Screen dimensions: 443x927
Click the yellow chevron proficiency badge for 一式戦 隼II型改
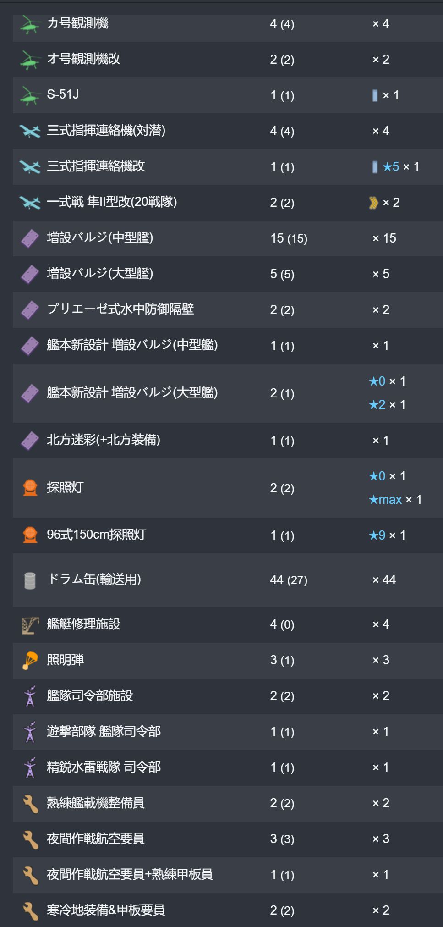point(373,203)
